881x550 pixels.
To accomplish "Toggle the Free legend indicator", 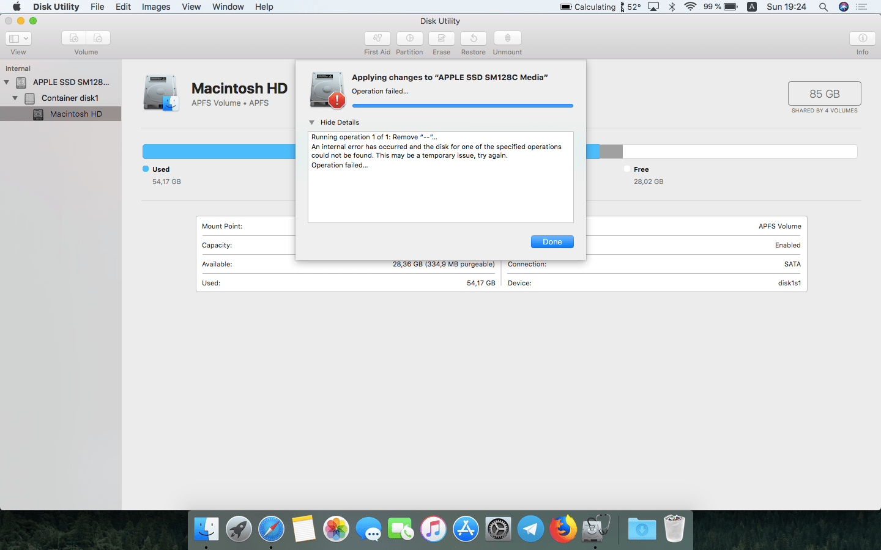I will tap(628, 169).
